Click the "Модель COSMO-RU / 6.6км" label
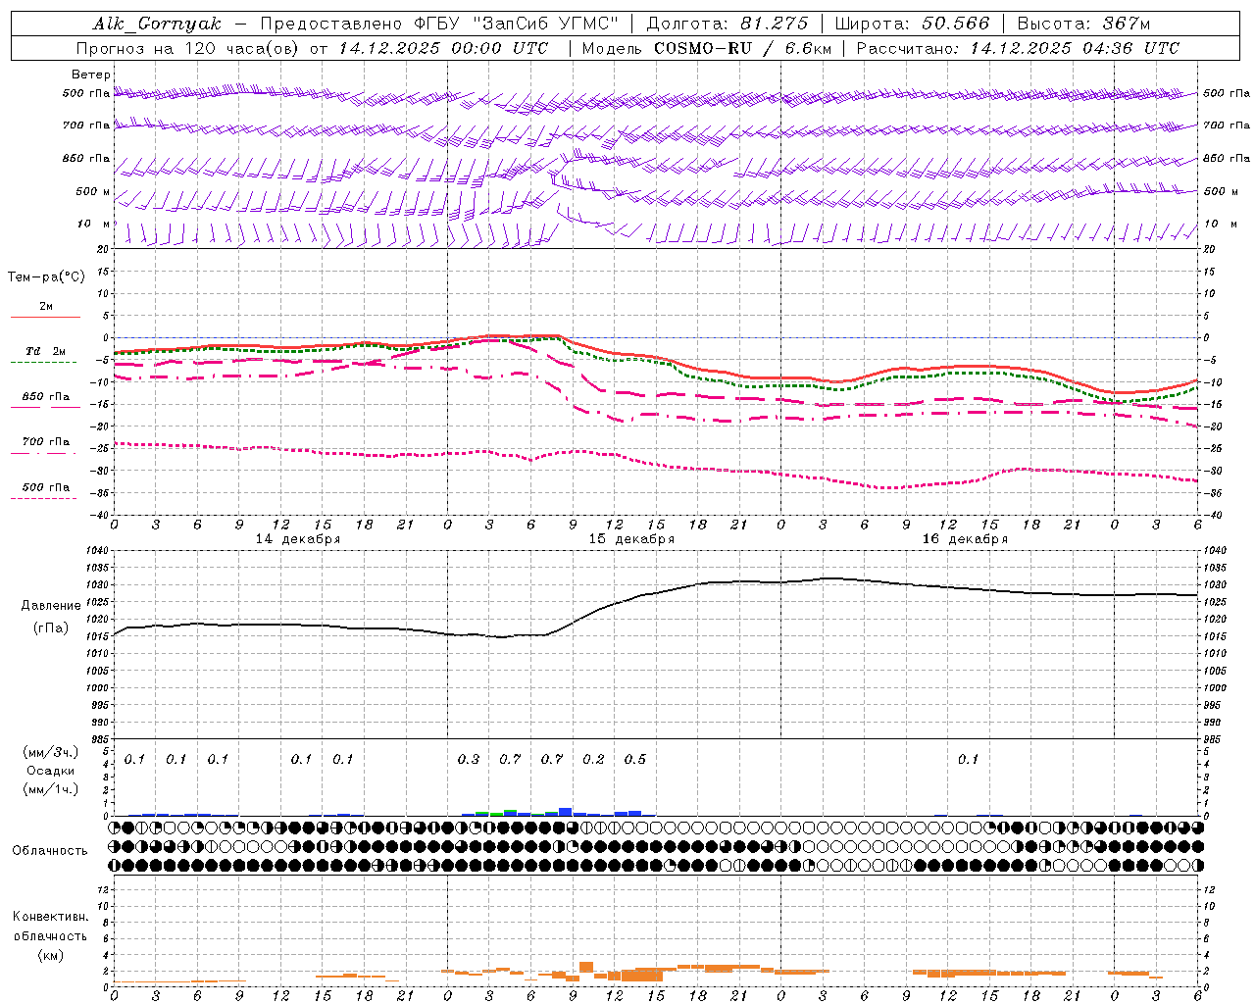This screenshot has height=1004, width=1255. [x=706, y=48]
